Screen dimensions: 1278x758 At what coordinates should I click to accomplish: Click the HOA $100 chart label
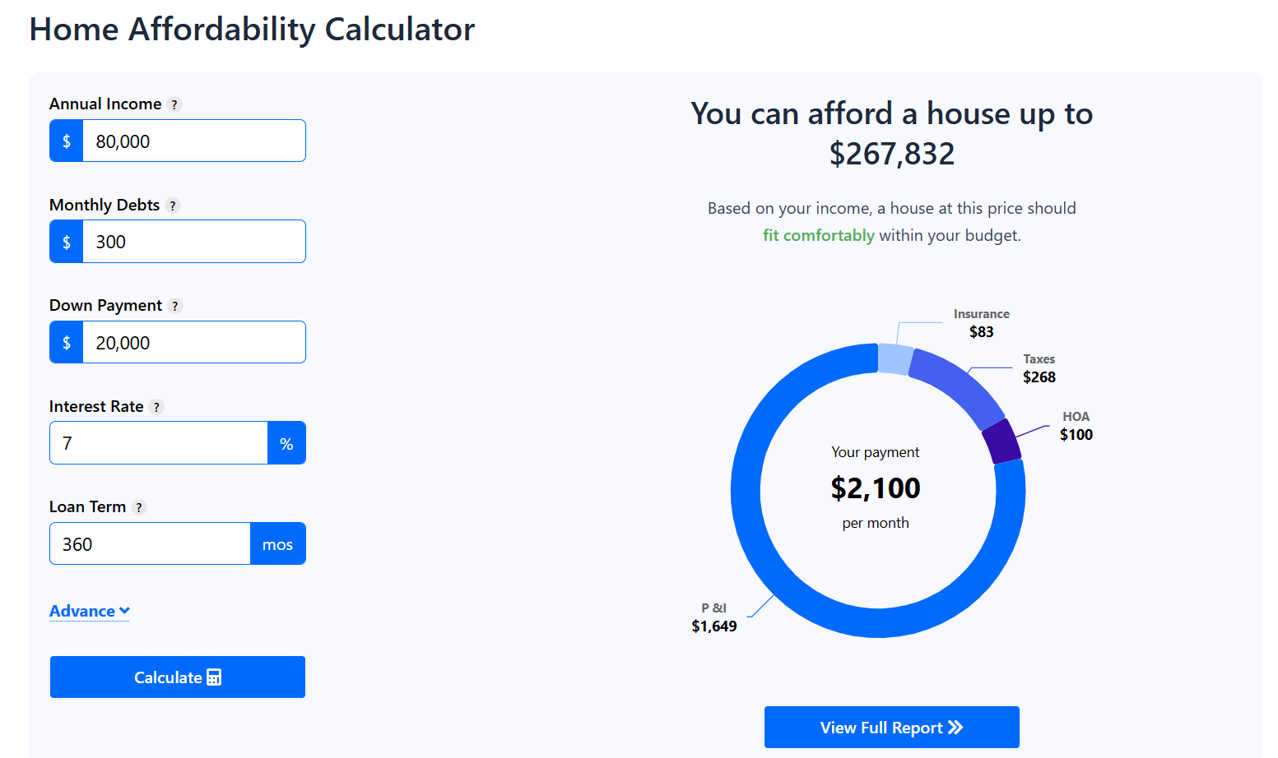pyautogui.click(x=1076, y=426)
